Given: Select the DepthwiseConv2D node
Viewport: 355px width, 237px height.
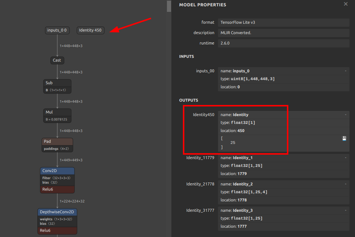Looking at the screenshot, I should (57, 212).
